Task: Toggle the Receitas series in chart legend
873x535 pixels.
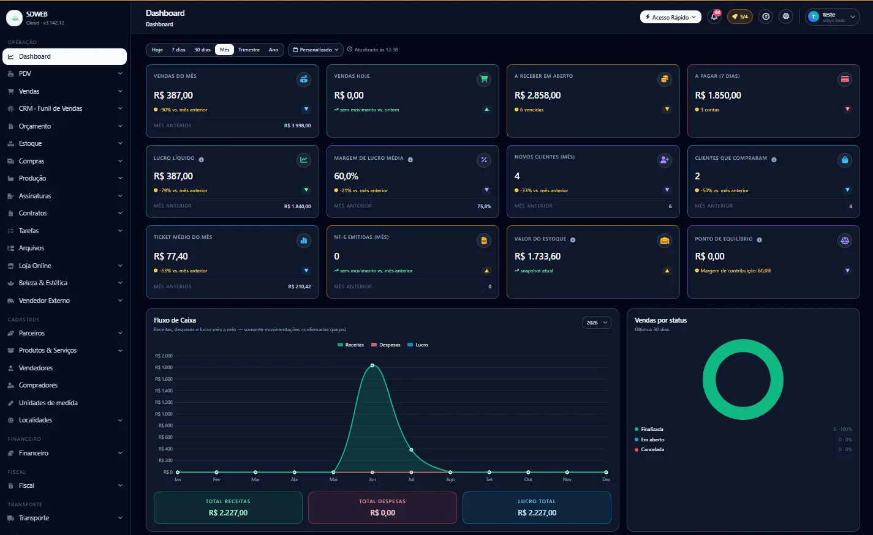Action: (x=350, y=345)
